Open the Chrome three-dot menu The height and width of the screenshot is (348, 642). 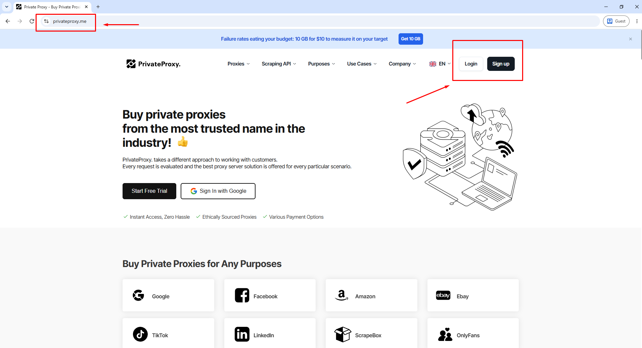tap(637, 21)
